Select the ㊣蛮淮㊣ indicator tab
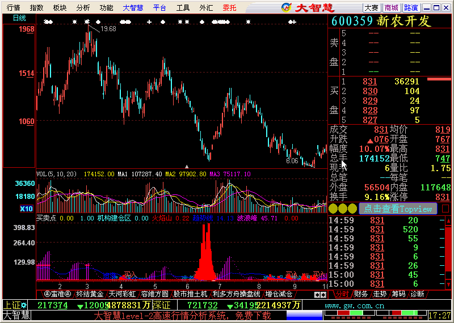This screenshot has width=454, height=323. [57, 294]
